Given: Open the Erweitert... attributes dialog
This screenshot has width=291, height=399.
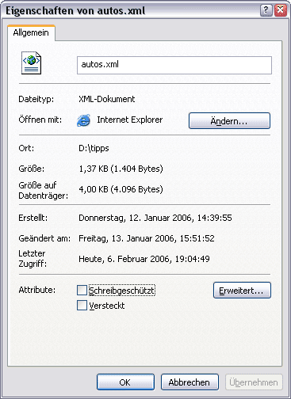Looking at the screenshot, I should [x=242, y=291].
